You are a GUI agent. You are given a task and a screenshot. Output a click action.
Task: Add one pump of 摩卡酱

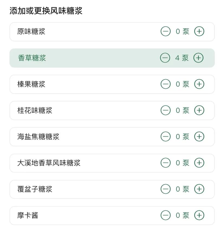[199, 215]
